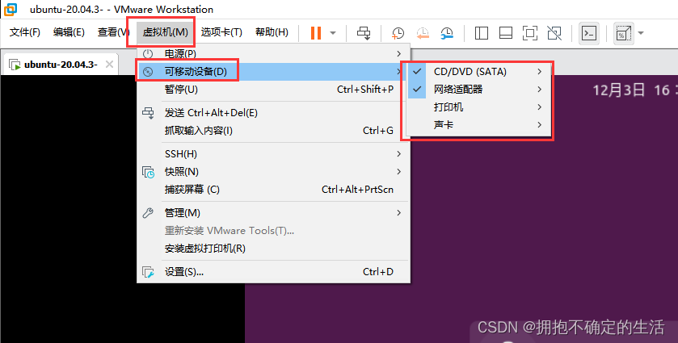Take a snapshot with the clock-plus icon
Image resolution: width=678 pixels, height=343 pixels.
click(x=398, y=33)
